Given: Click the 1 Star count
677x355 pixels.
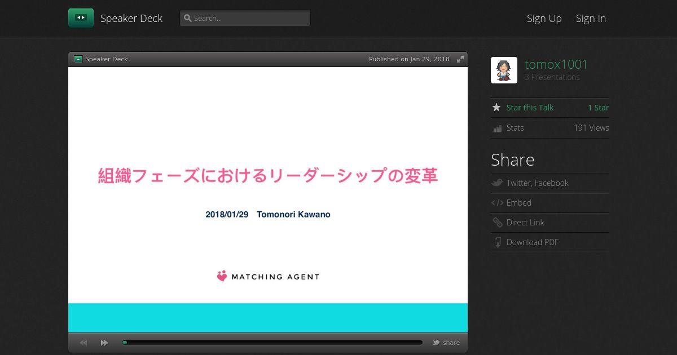Looking at the screenshot, I should [x=599, y=108].
